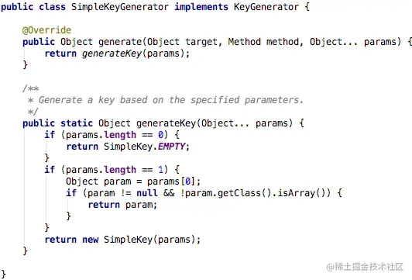Click the final closing brace of the class
Screen dimensions: 412x280
3,274
